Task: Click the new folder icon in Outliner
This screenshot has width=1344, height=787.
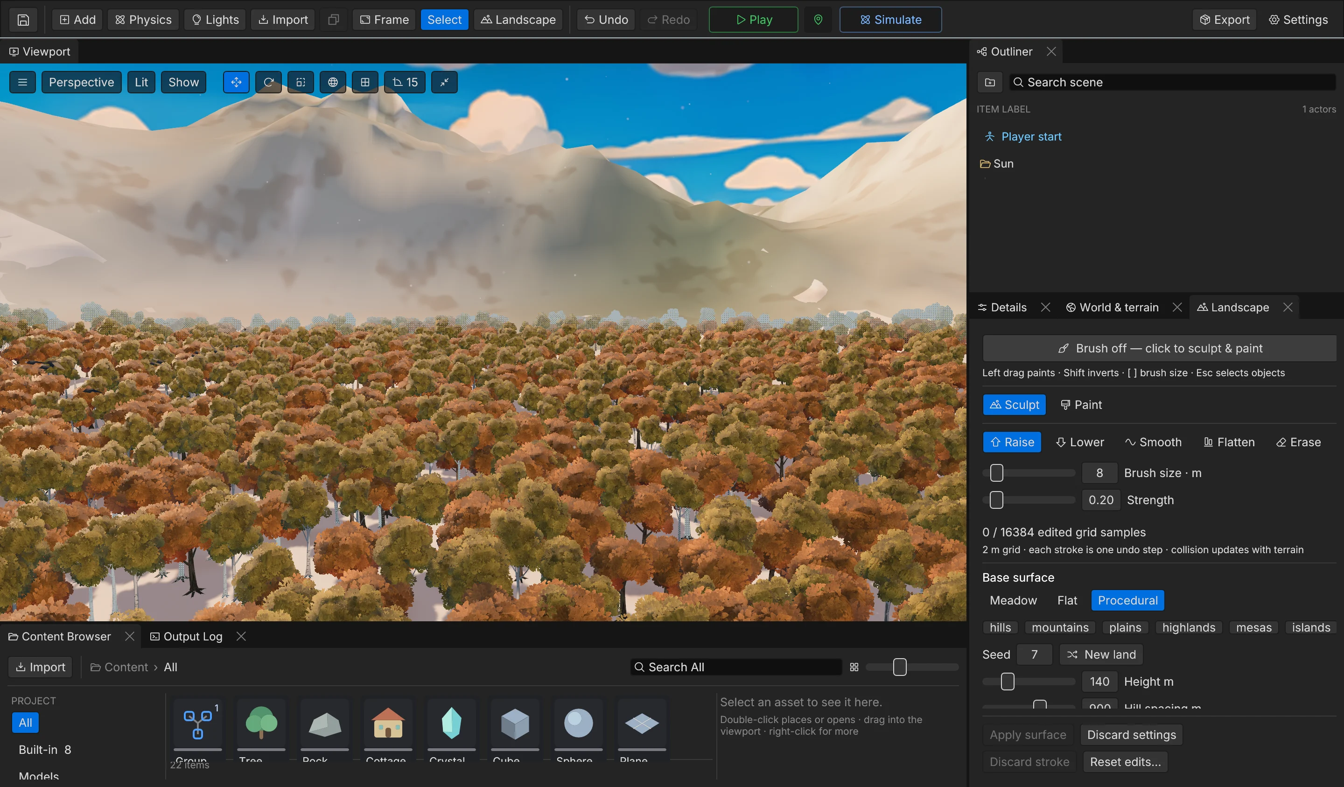Action: coord(990,82)
